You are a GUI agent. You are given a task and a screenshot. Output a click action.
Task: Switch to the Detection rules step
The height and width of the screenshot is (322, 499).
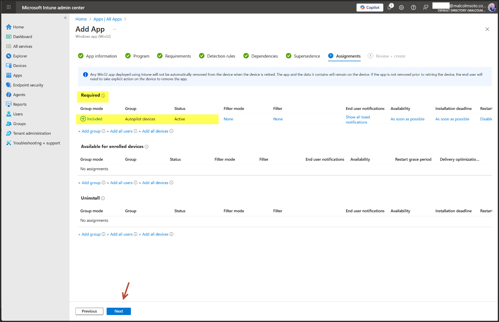[221, 56]
